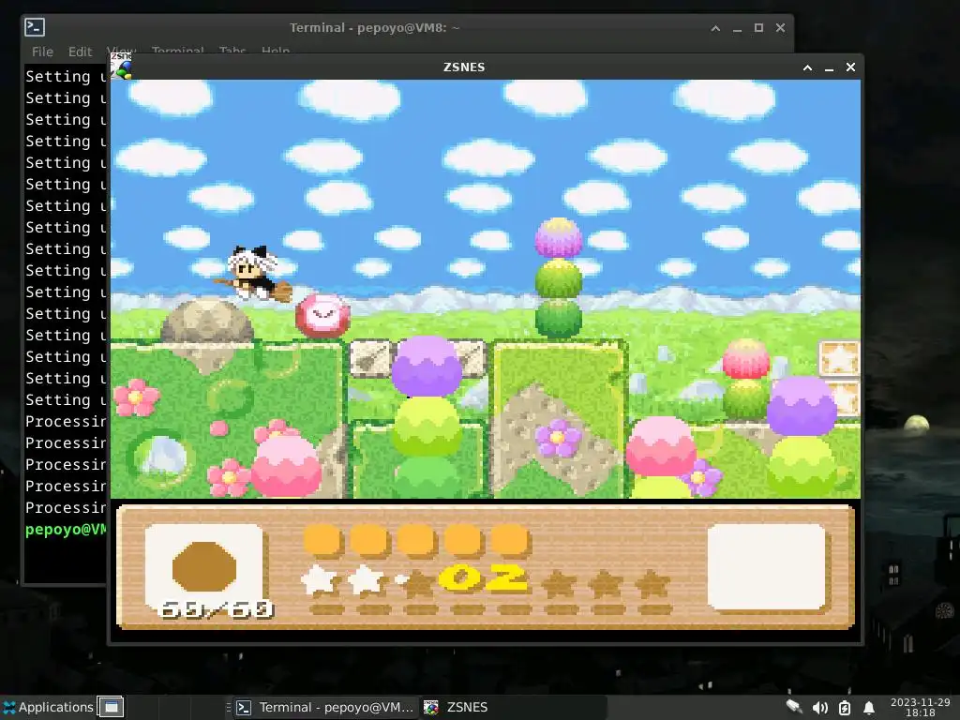Roll up the Terminal window with shade arrow
Viewport: 960px width, 720px height.
tap(715, 28)
